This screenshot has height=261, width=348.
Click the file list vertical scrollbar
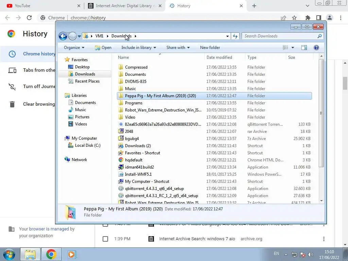[x=321, y=113]
